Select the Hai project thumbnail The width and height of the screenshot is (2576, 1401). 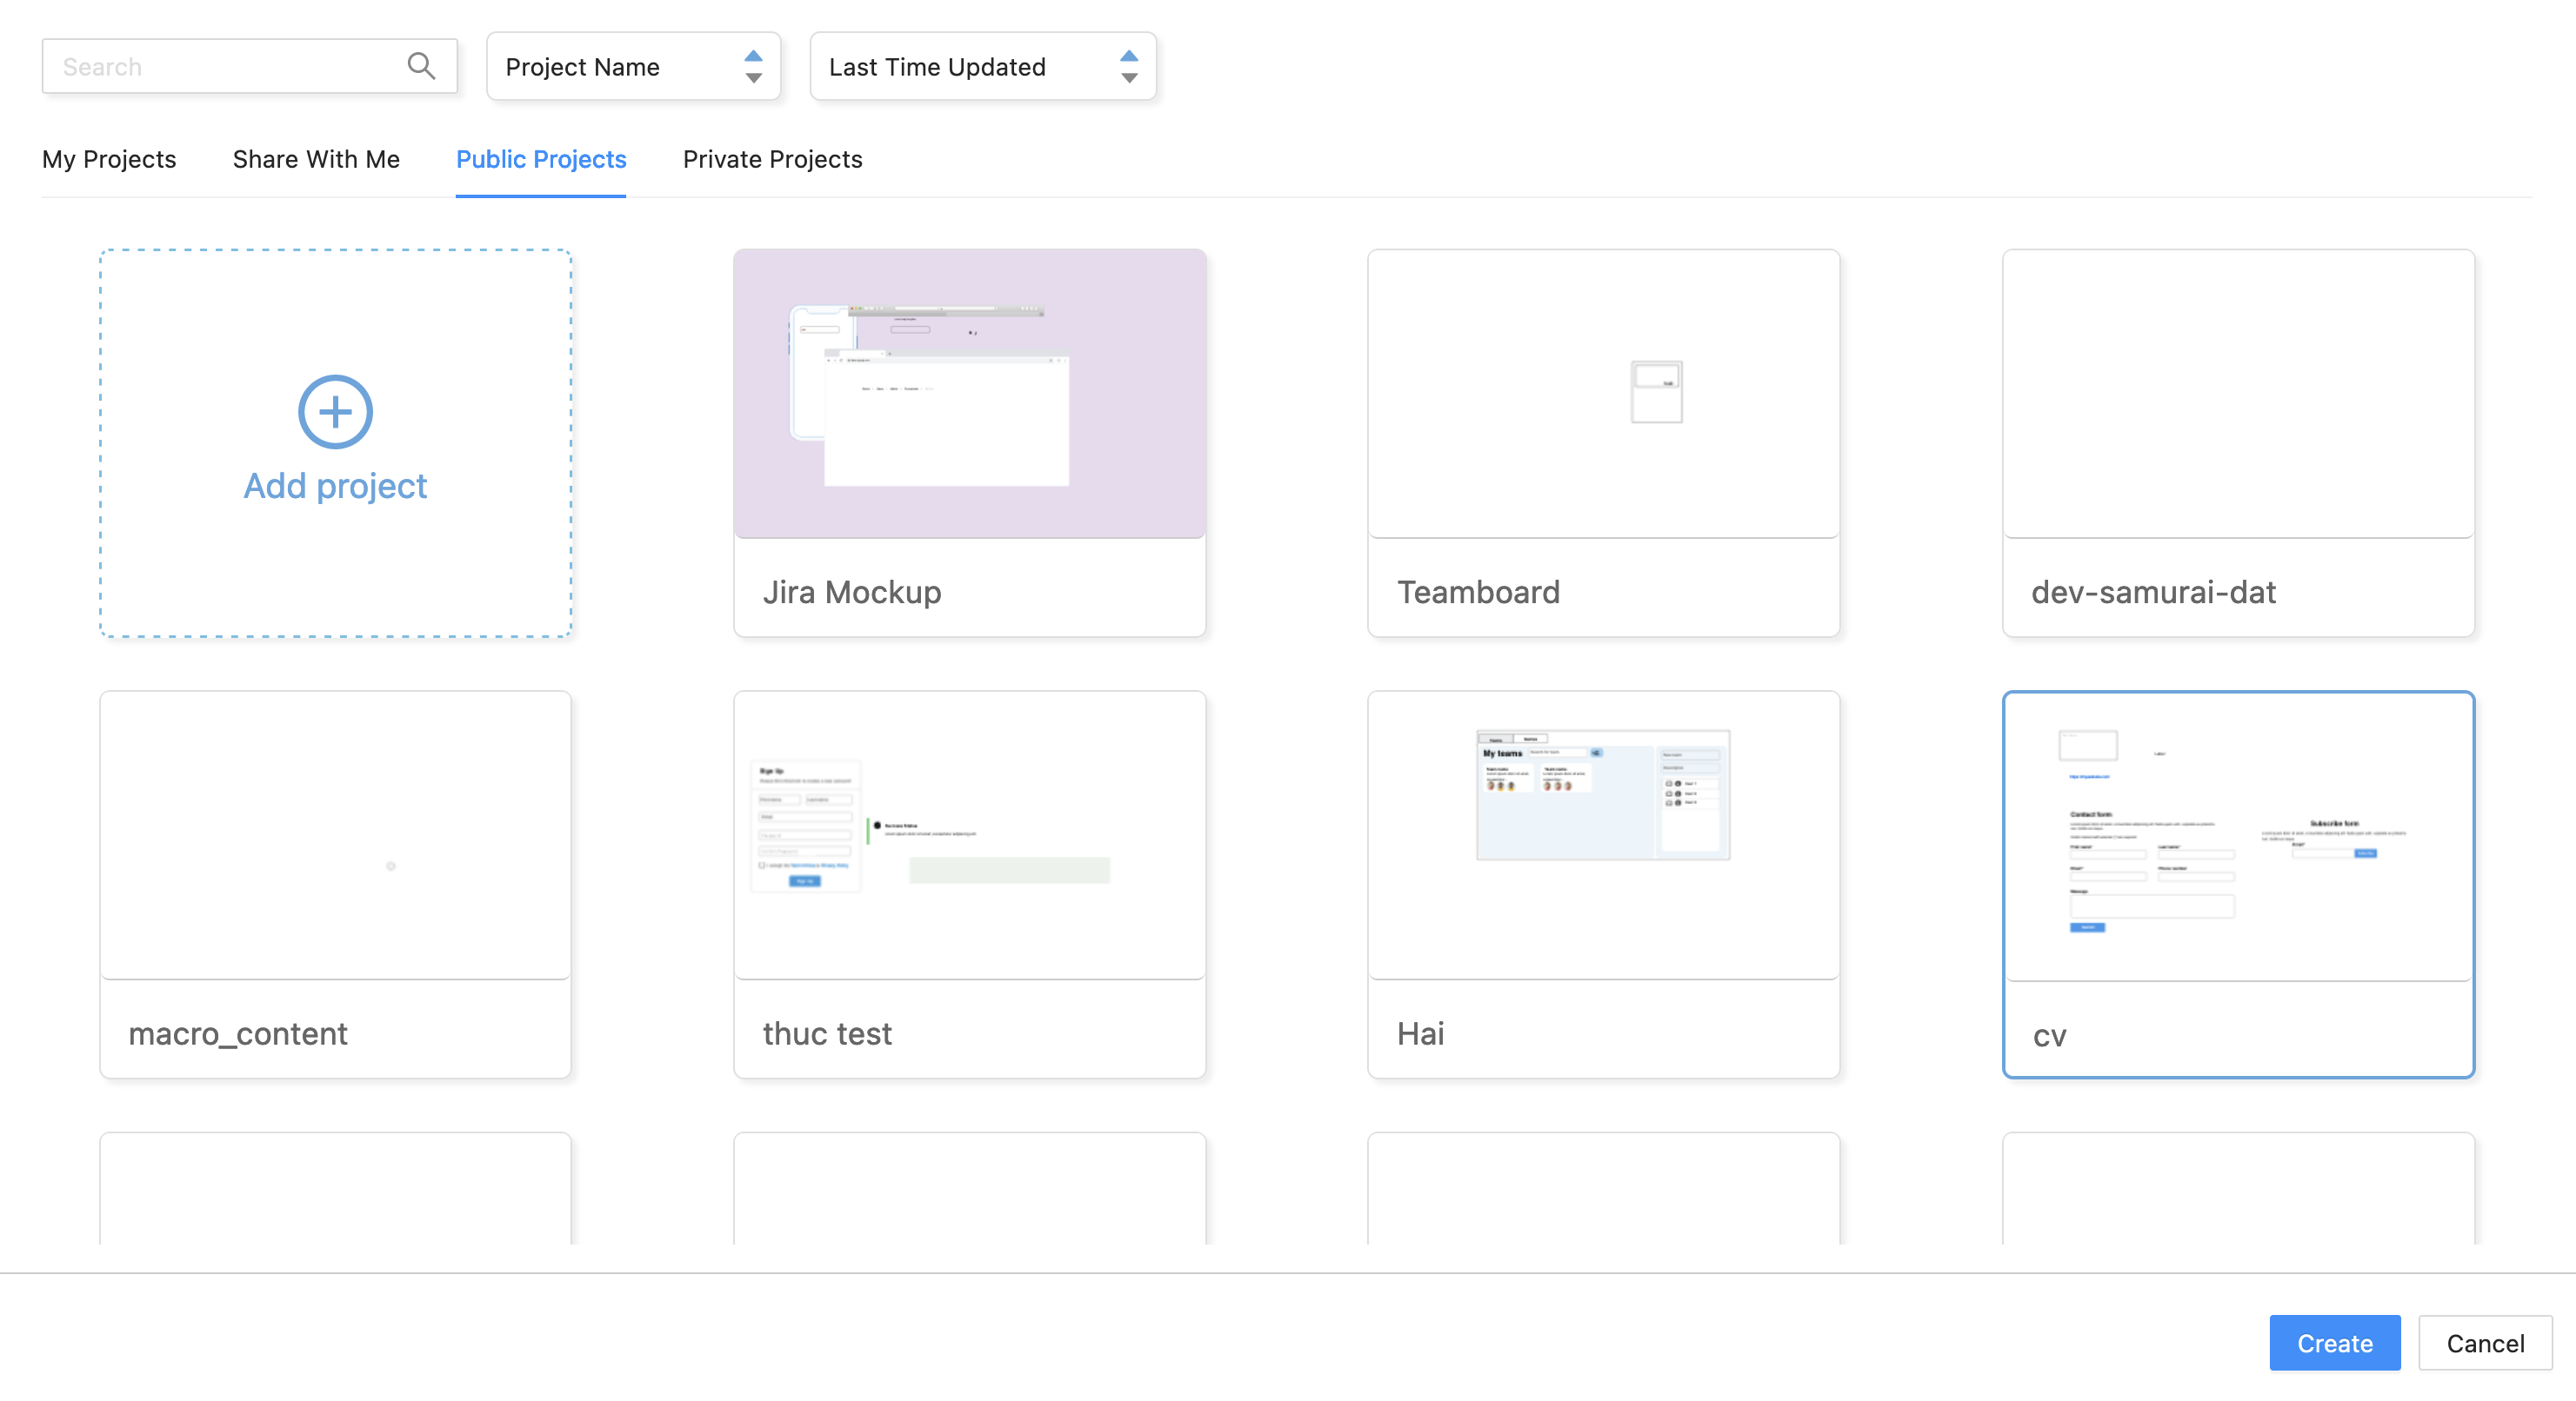pos(1603,835)
